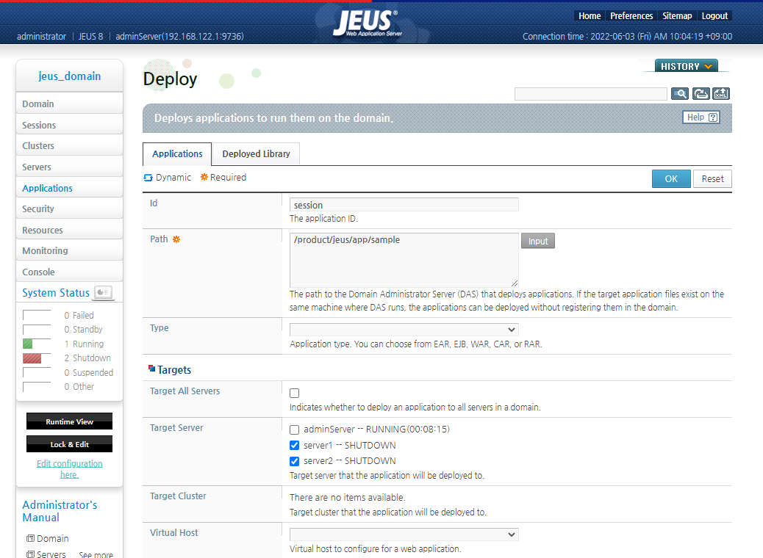Click the jeus_domain heading link

pos(70,76)
